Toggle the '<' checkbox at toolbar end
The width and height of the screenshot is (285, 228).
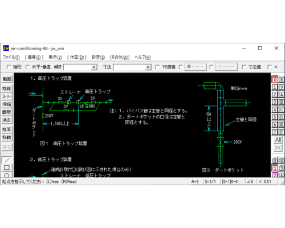point(270,67)
